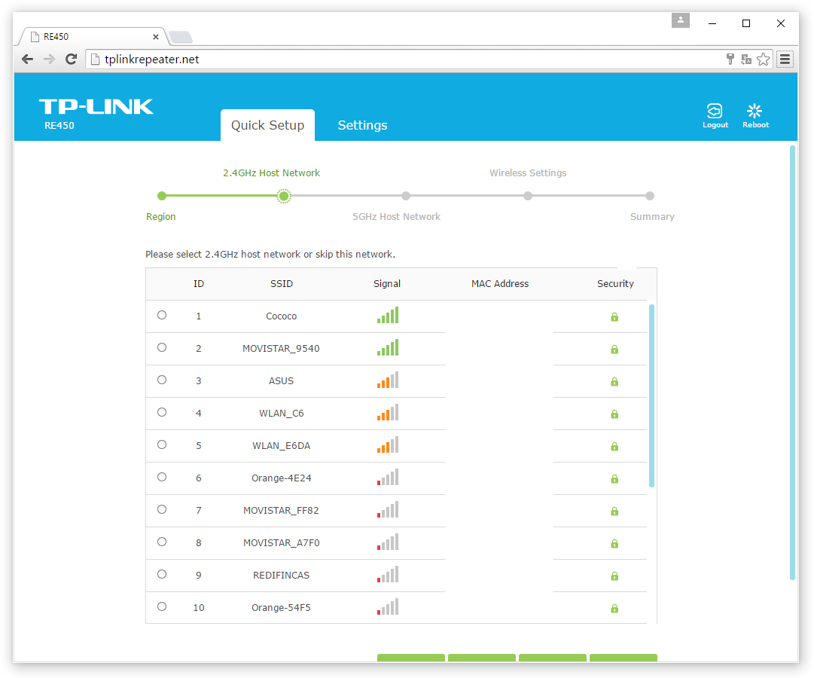
Task: Click the MAC Address column header
Action: (x=500, y=284)
